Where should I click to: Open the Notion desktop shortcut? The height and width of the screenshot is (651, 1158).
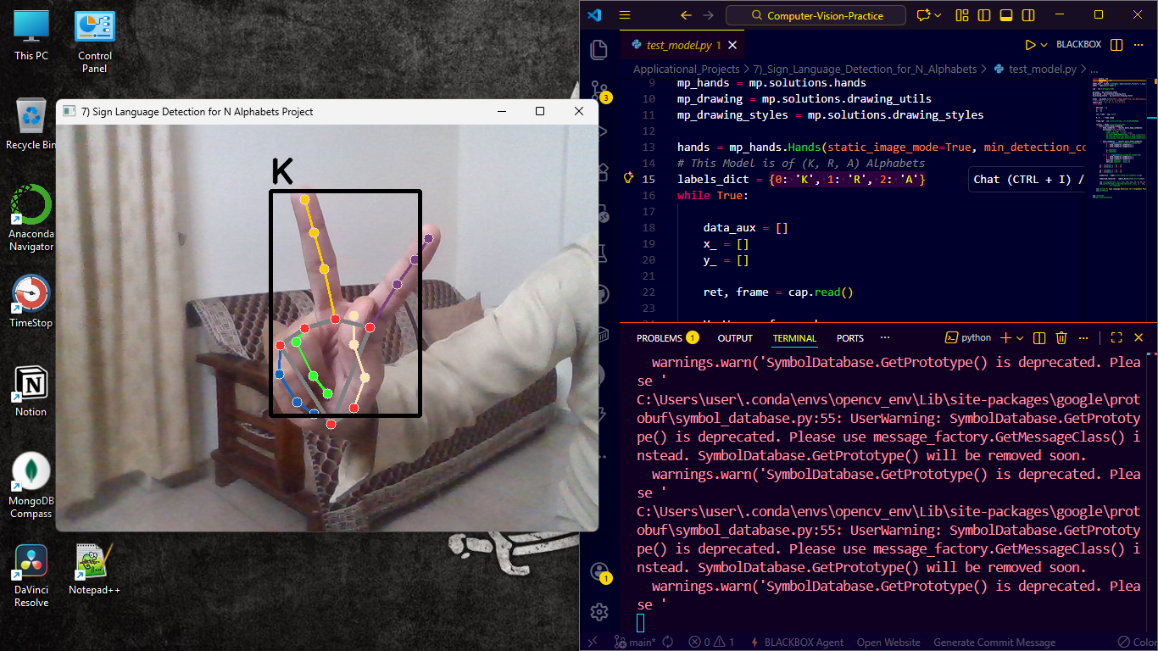point(31,390)
